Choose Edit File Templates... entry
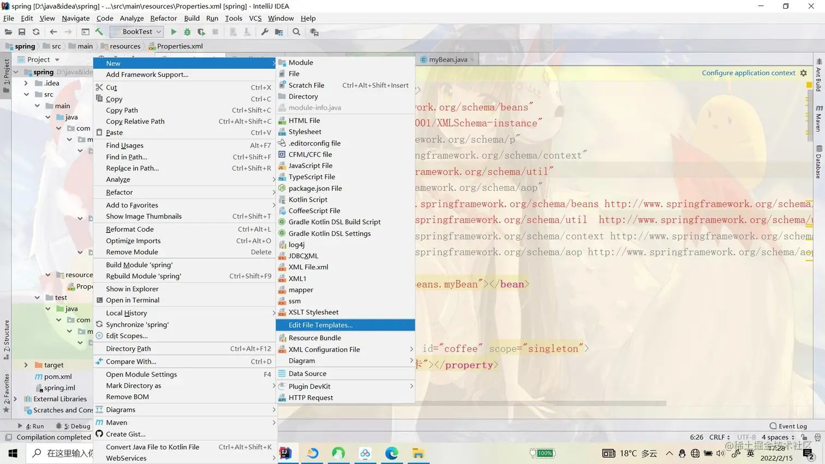Viewport: 825px width, 464px height. pyautogui.click(x=345, y=325)
